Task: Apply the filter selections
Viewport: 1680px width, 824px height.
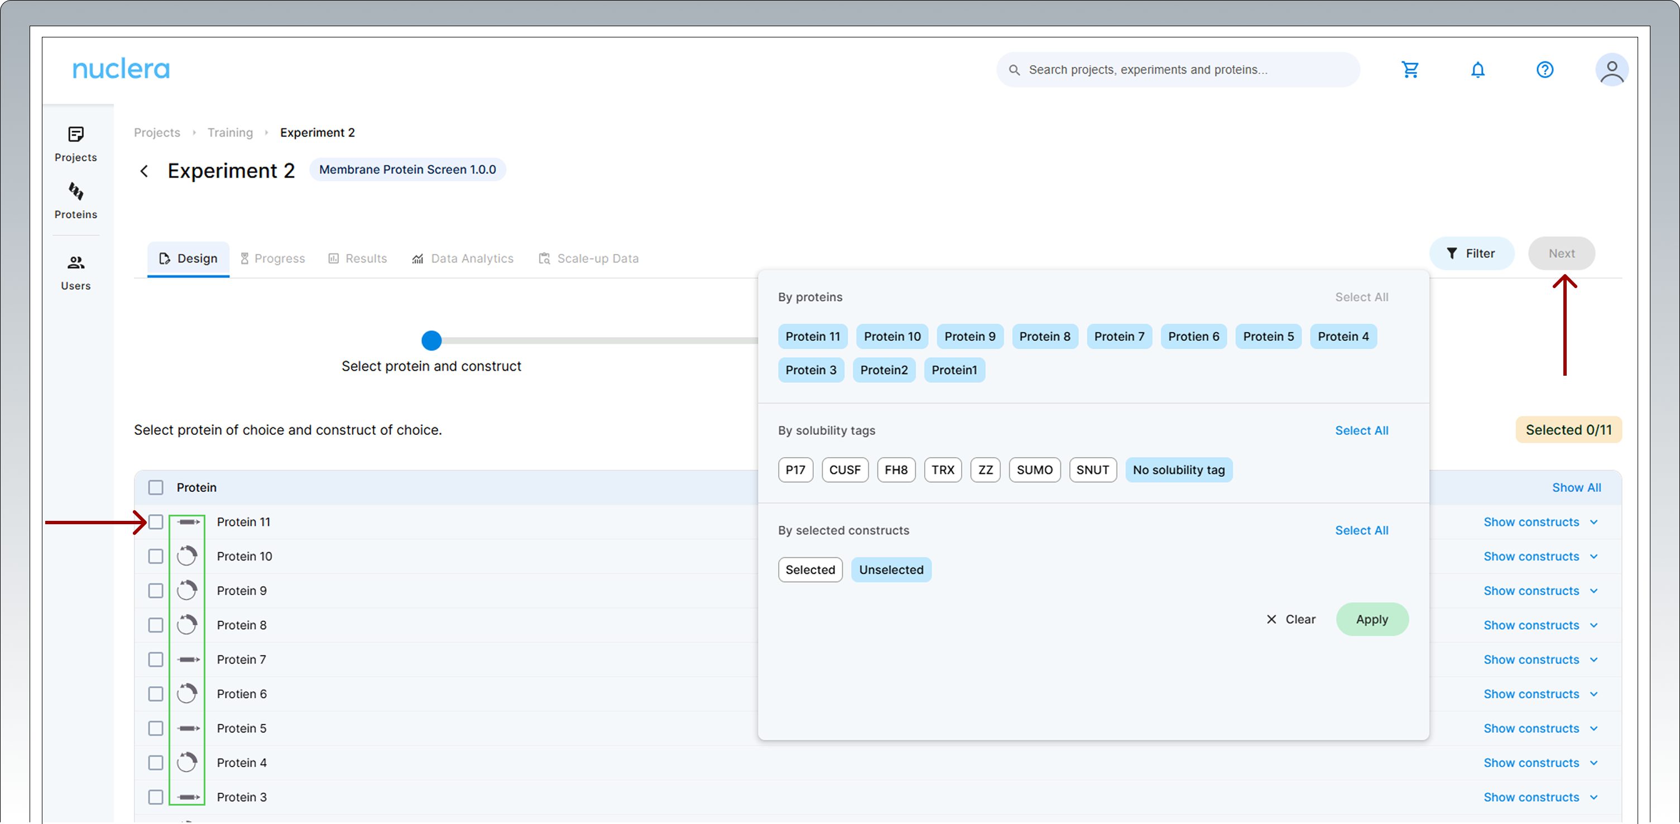Action: (1372, 619)
